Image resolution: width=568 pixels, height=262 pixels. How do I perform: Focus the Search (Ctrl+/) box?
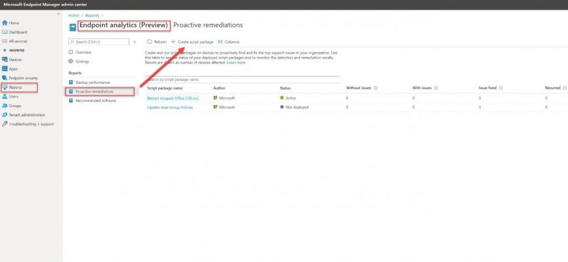[x=99, y=42]
